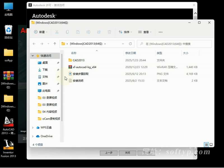Open recent locations dropdown chevron

click(48, 44)
